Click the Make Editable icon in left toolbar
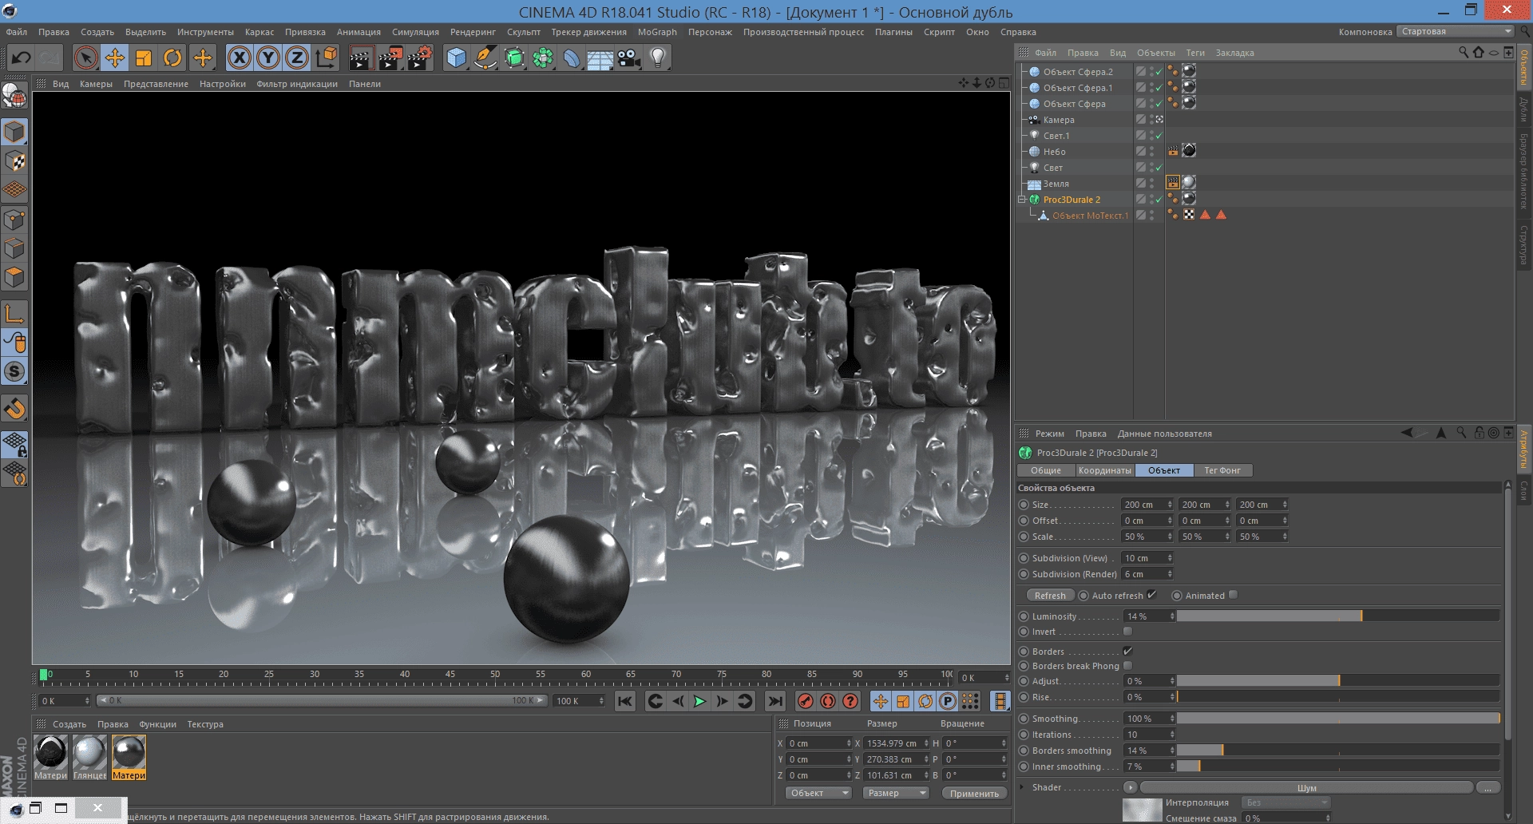This screenshot has width=1533, height=824. 14,96
